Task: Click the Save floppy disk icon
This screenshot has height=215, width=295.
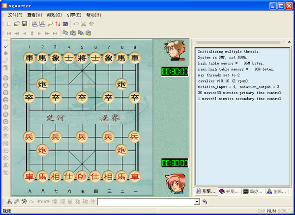Action: [x=24, y=24]
